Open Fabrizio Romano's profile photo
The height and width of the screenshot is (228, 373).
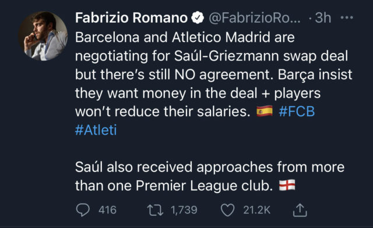pyautogui.click(x=43, y=36)
